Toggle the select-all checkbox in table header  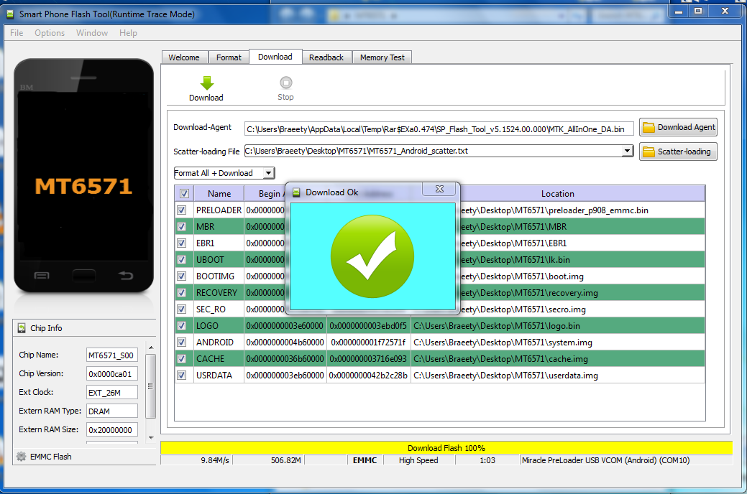[x=184, y=194]
